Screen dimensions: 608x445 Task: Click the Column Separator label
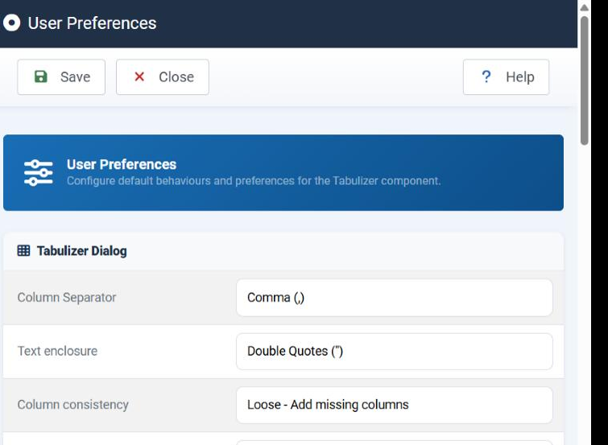67,297
